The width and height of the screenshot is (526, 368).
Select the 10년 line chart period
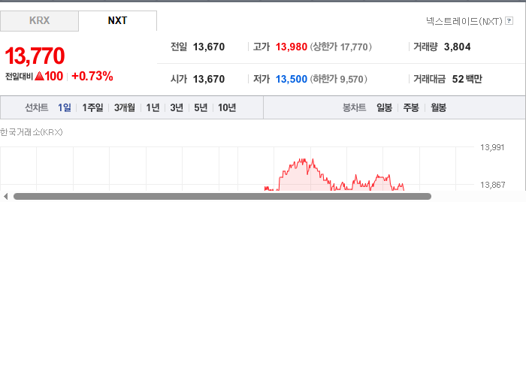227,107
